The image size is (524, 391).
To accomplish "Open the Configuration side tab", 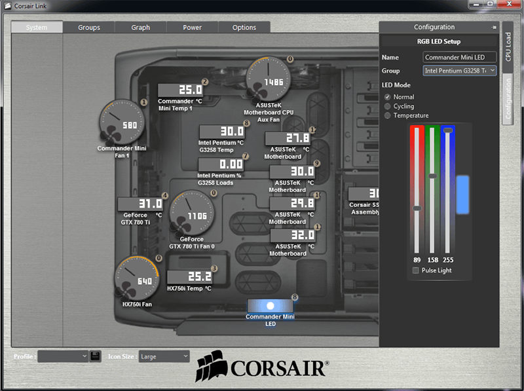I will coord(508,99).
